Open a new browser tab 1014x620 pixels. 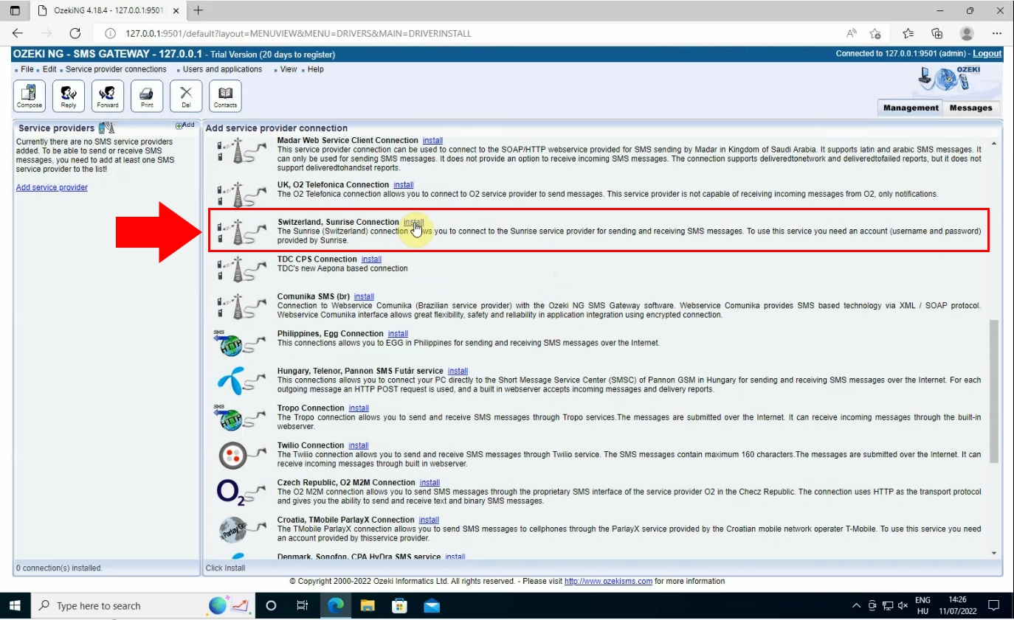tap(198, 10)
